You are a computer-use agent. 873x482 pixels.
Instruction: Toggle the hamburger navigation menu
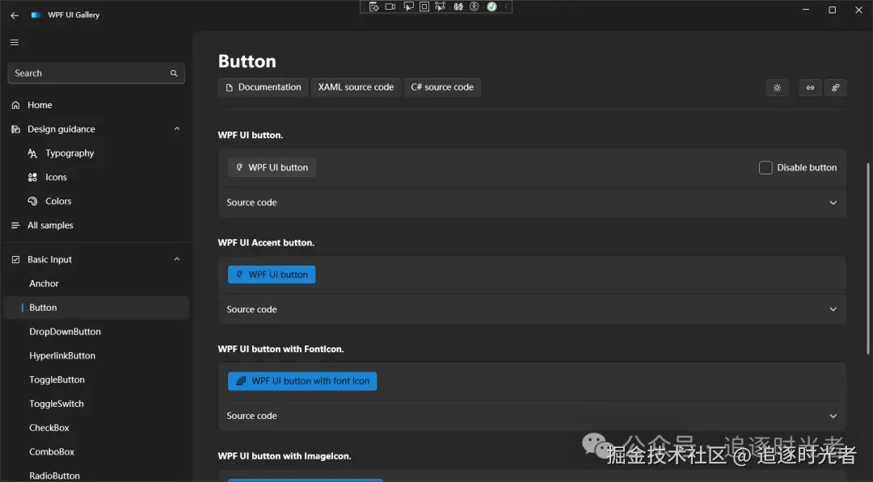[15, 42]
